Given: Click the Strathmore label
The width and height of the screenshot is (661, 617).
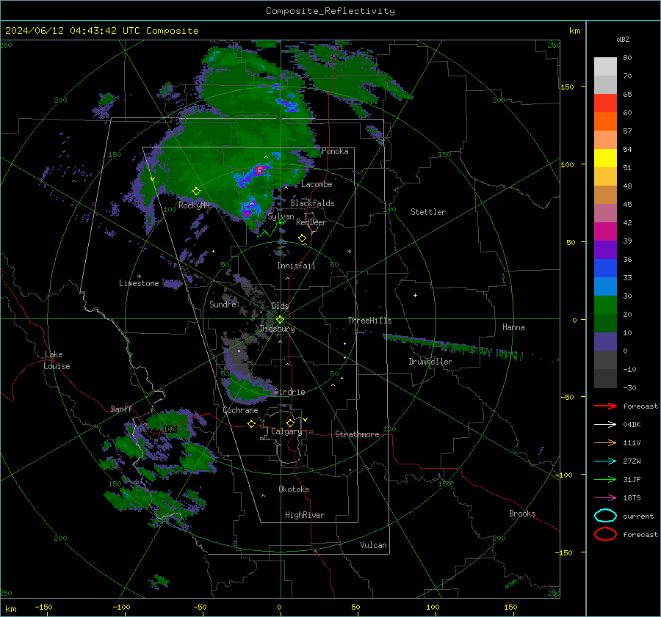Looking at the screenshot, I should coord(357,434).
